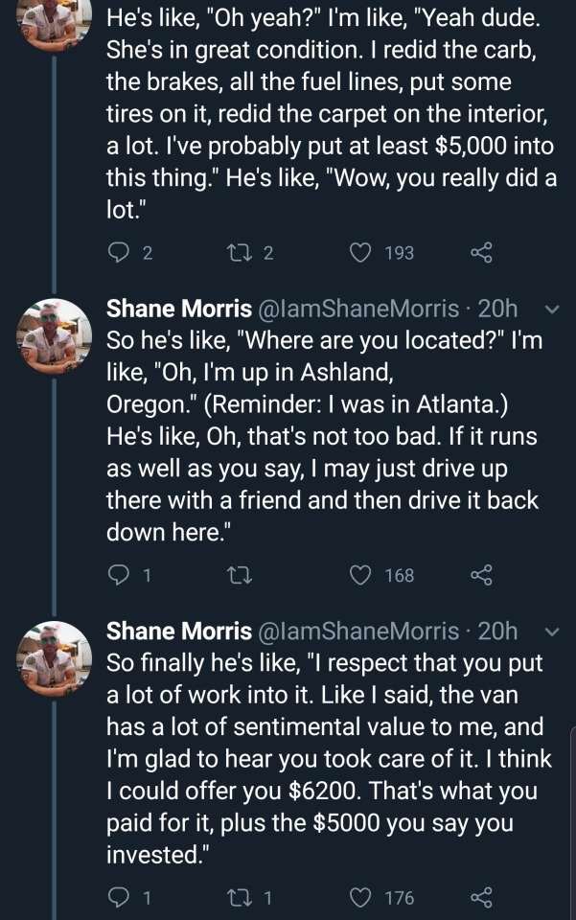This screenshot has width=576, height=920.
Task: Share the tweet with 176 likes
Action: point(481,897)
